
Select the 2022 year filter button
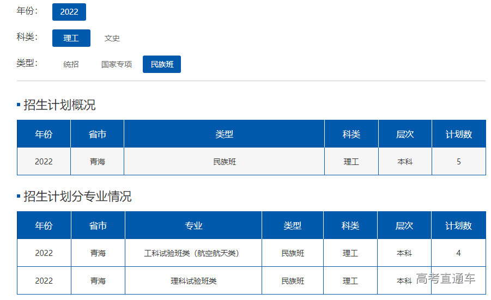(x=69, y=12)
